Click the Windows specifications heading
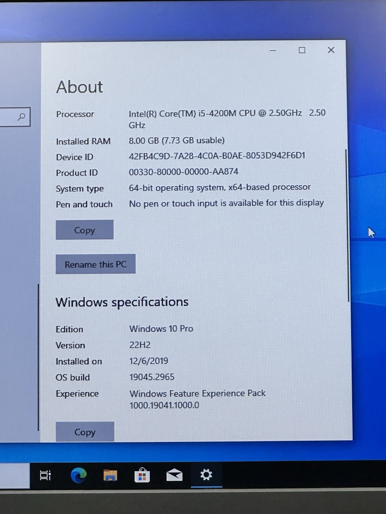The height and width of the screenshot is (514, 386). (x=122, y=302)
